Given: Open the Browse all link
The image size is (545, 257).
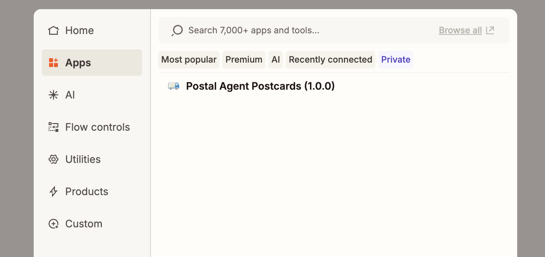Looking at the screenshot, I should coord(460,30).
